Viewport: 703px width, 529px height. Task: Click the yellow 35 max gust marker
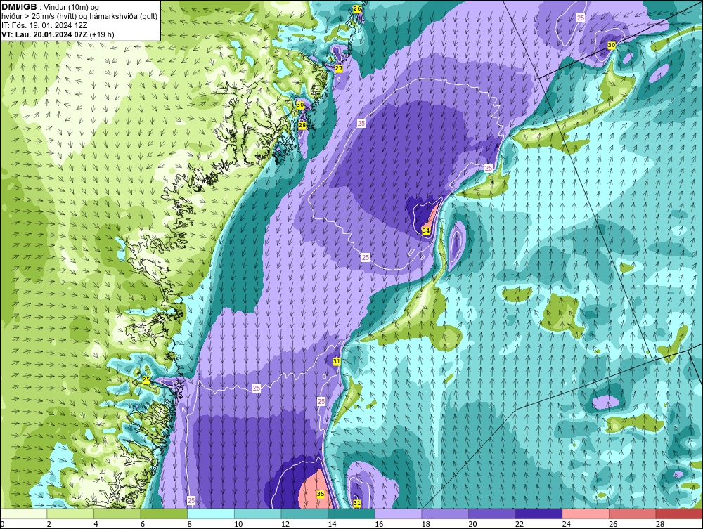pos(320,494)
